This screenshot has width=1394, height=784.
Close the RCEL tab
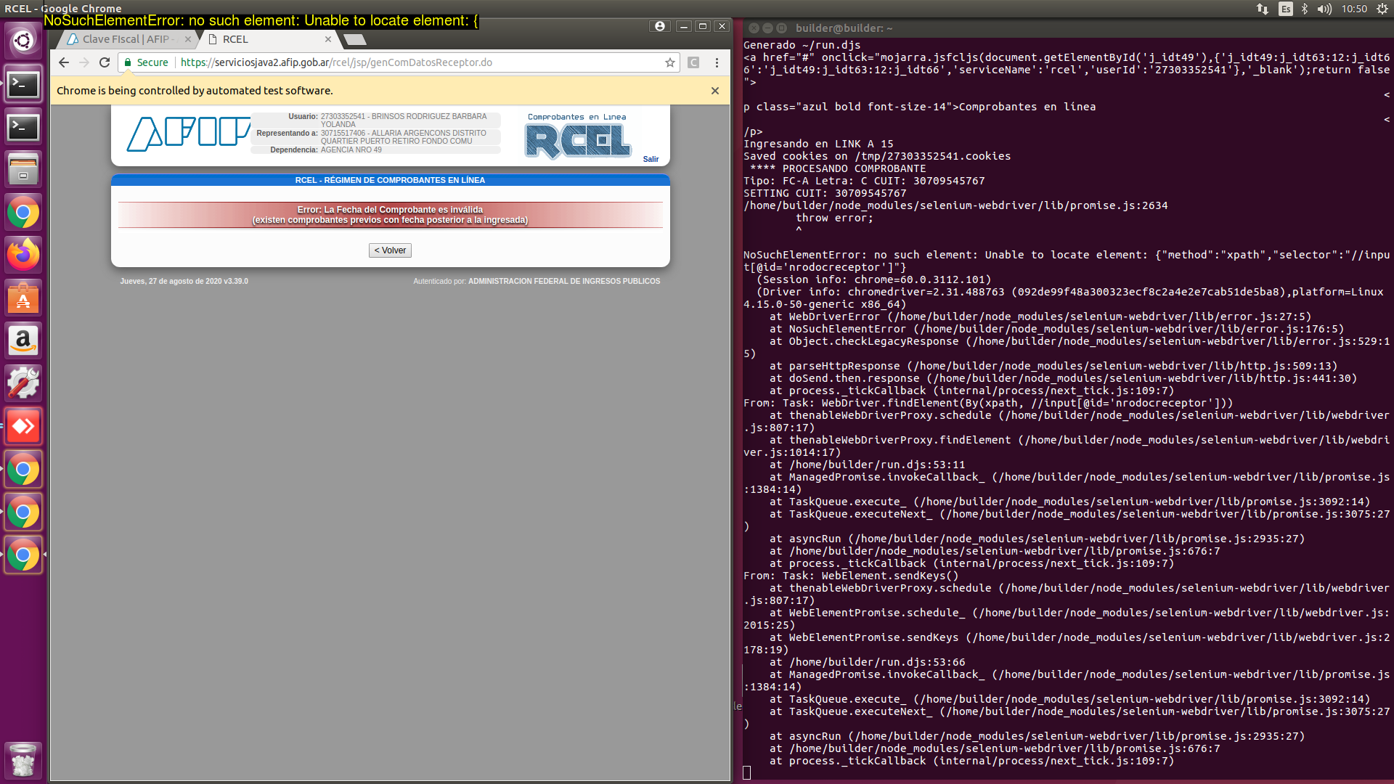click(328, 39)
